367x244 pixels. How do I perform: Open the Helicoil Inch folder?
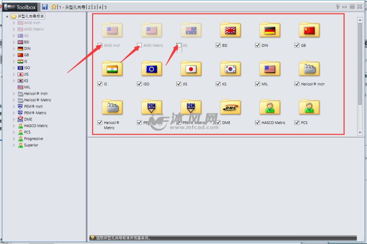point(309,69)
